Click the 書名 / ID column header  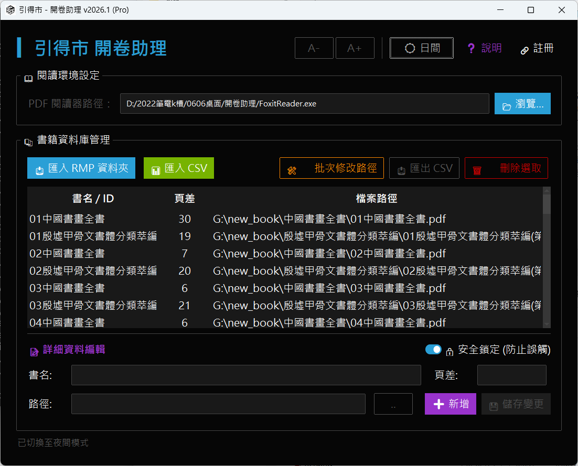(93, 198)
